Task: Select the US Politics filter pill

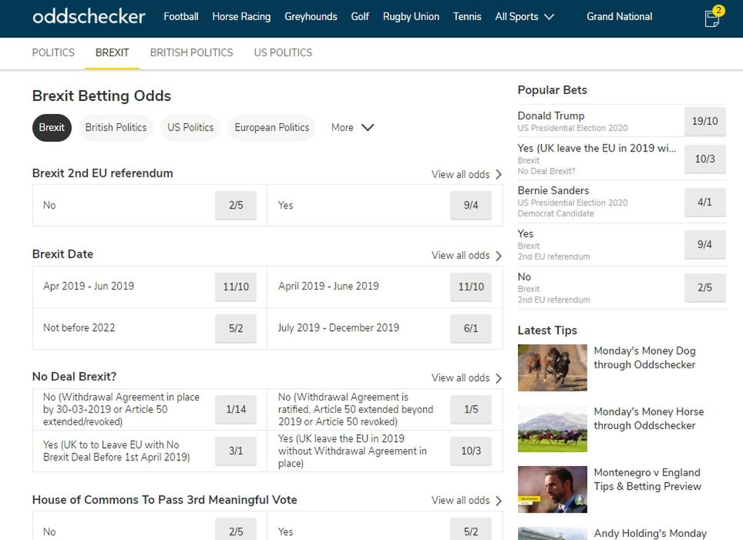Action: tap(190, 127)
